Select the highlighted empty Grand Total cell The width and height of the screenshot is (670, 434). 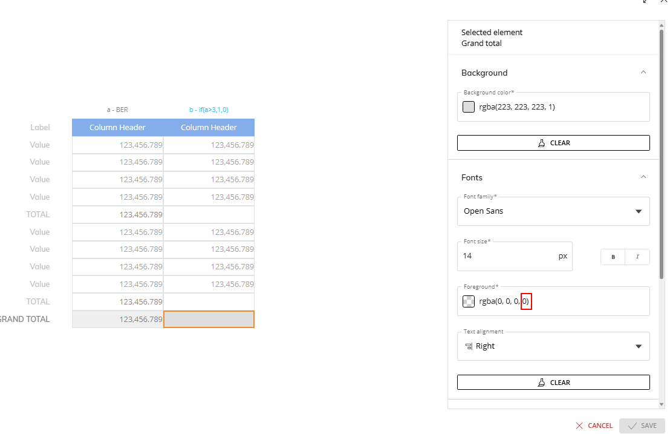pyautogui.click(x=209, y=320)
